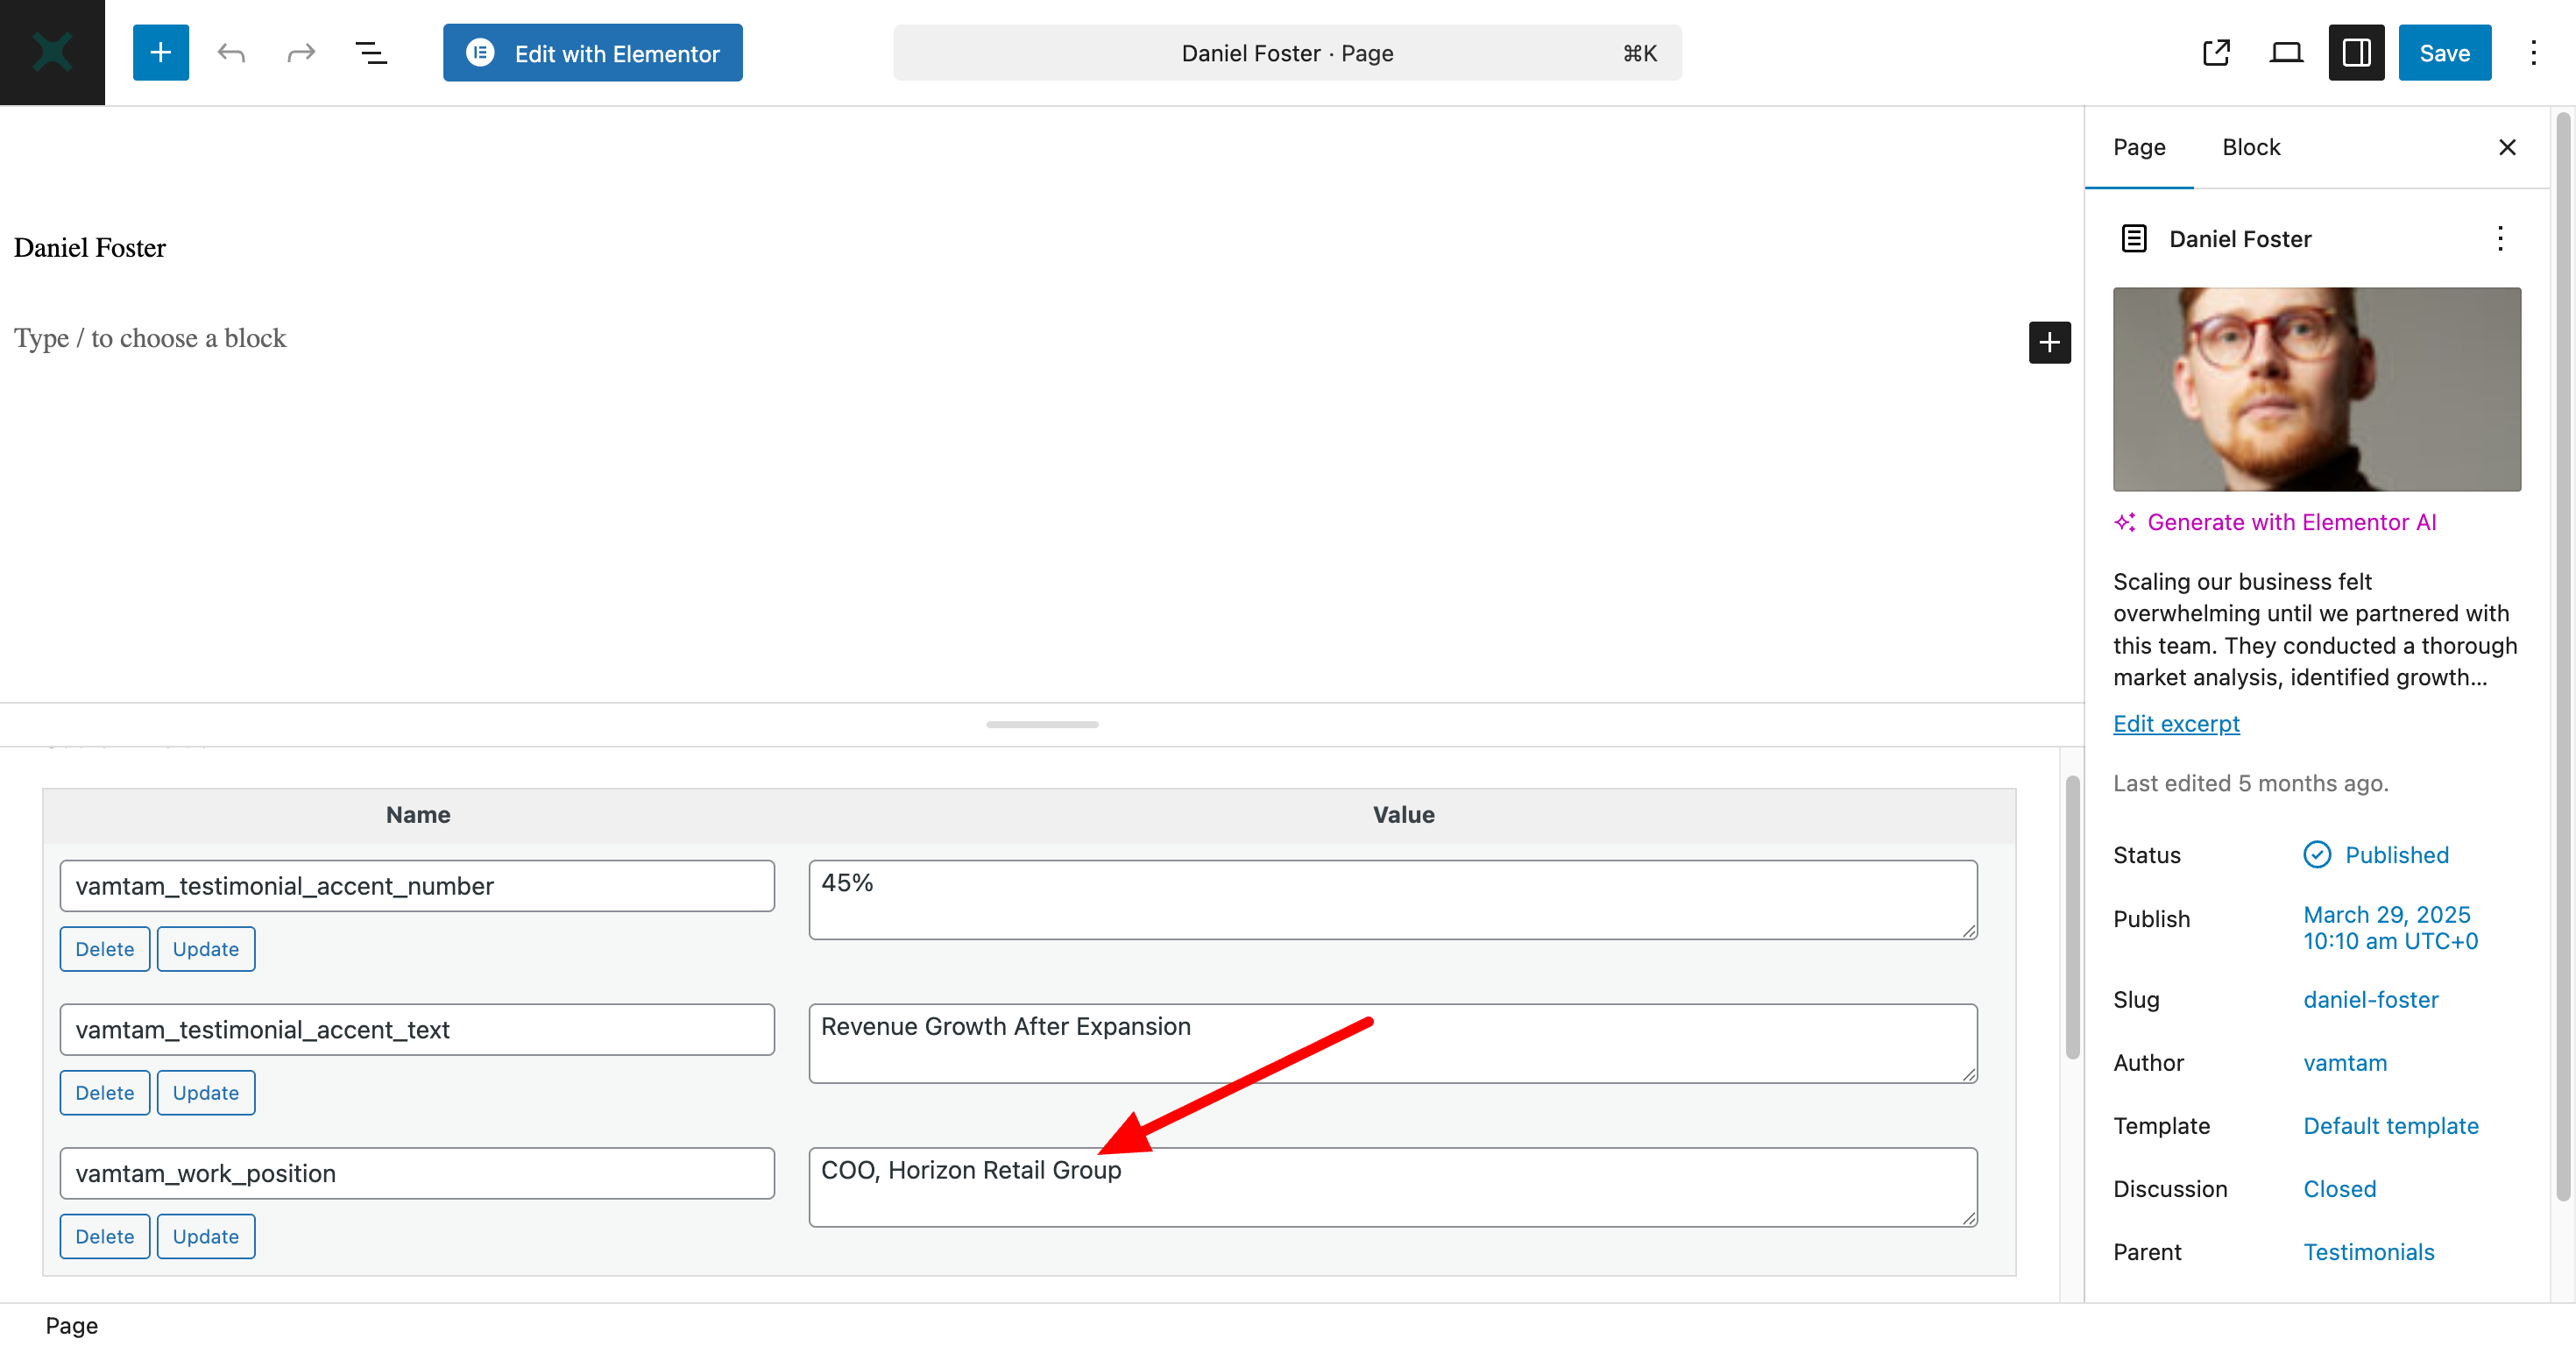Viewport: 2576px width, 1346px height.
Task: Open Daniel Foster page actions menu
Action: coord(2500,239)
